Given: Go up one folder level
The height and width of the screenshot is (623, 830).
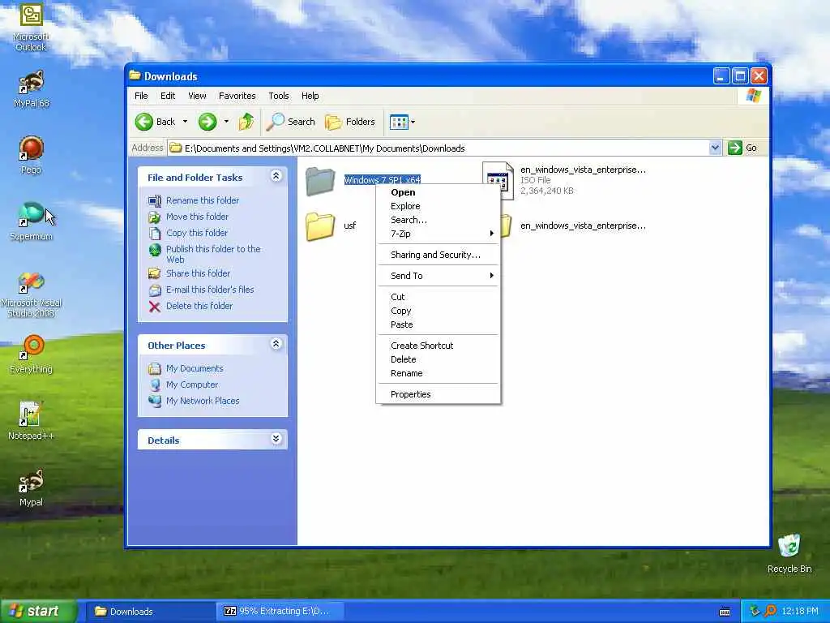Looking at the screenshot, I should pos(246,122).
